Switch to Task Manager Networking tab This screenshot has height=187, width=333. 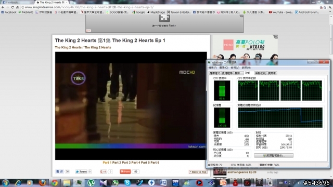[260, 73]
